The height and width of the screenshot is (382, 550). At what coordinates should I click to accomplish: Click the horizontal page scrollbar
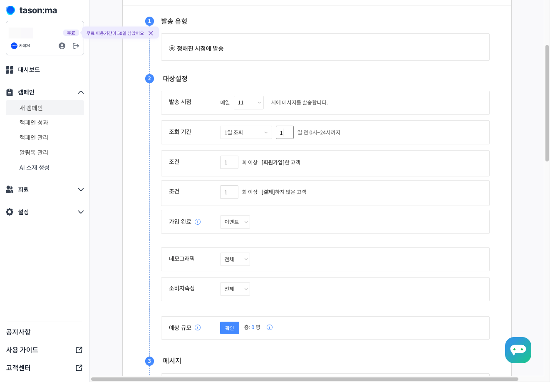click(x=305, y=379)
